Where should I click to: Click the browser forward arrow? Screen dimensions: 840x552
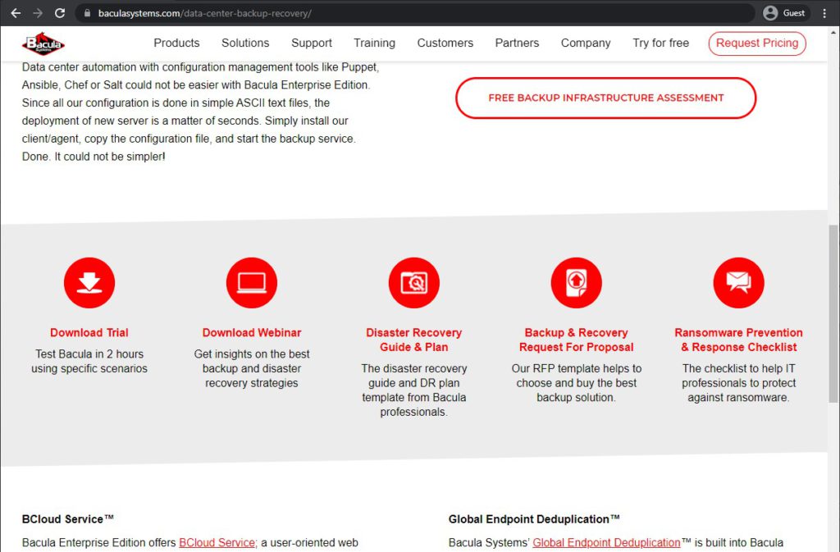pyautogui.click(x=38, y=13)
